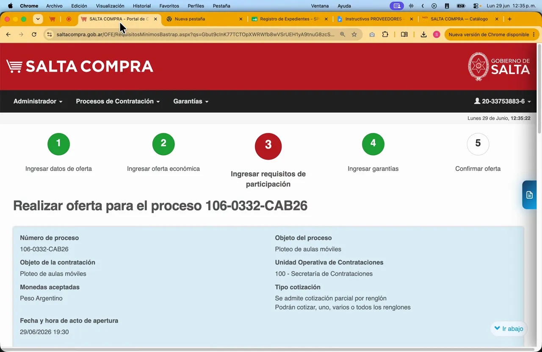Viewport: 542px width, 352px height.
Task: Open Chrome downloads
Action: click(423, 34)
